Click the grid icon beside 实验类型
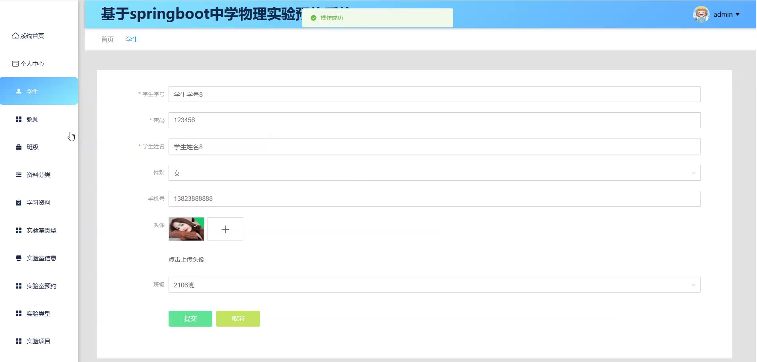Screen dimensions: 757x362 (x=19, y=314)
